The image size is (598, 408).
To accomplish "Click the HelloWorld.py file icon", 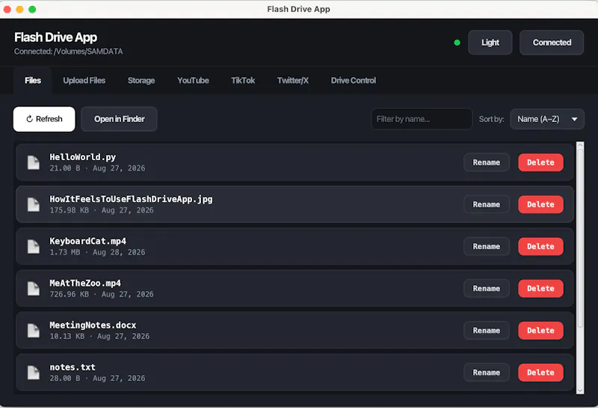I will pos(33,162).
